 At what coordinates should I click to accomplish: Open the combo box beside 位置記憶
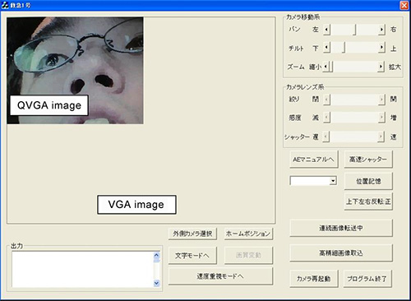pos(333,181)
